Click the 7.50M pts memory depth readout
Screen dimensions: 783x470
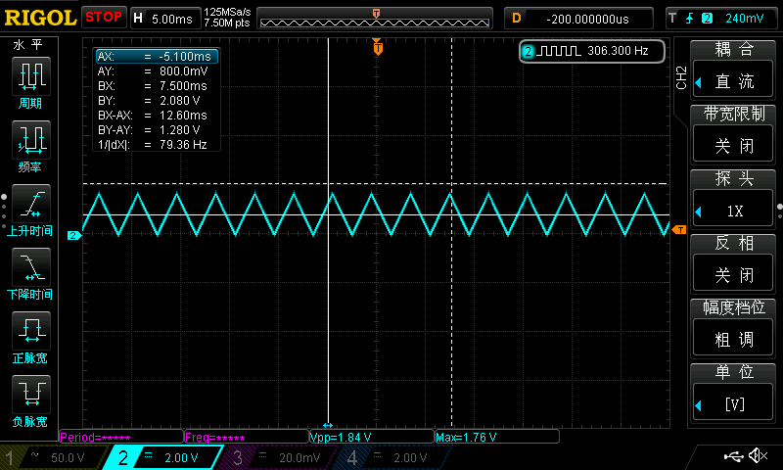click(227, 23)
